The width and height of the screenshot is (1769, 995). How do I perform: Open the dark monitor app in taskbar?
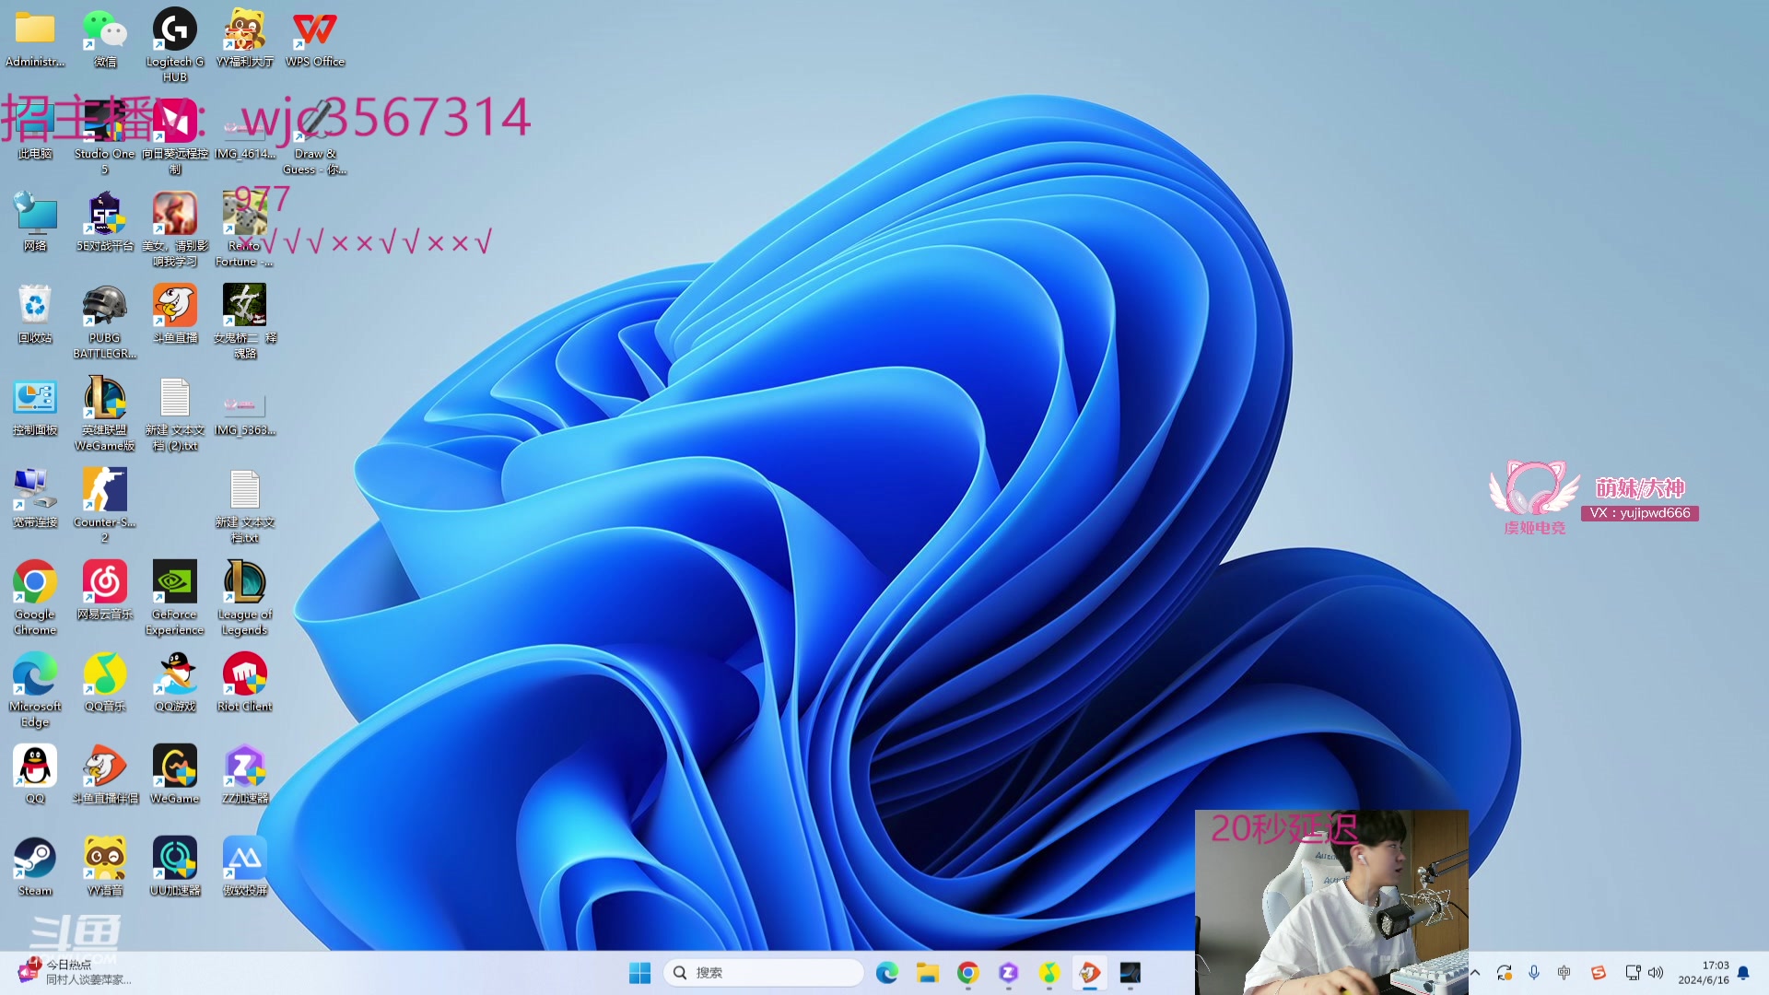click(1131, 973)
